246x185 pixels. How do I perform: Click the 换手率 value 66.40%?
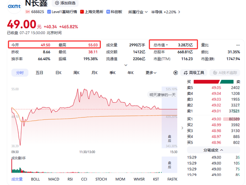tap(44, 59)
